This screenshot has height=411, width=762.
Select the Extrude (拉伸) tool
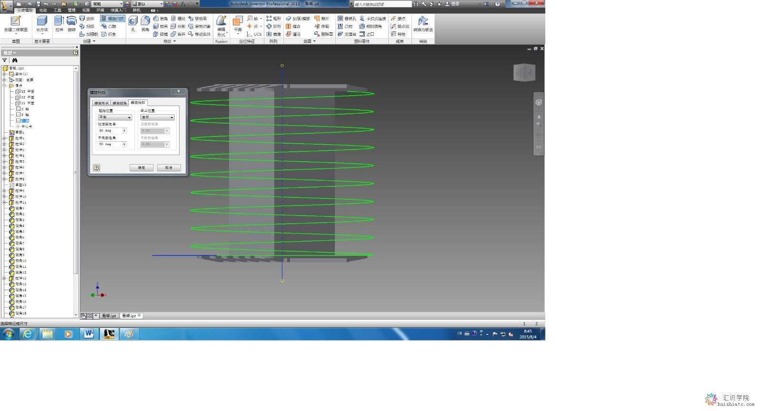tap(59, 24)
